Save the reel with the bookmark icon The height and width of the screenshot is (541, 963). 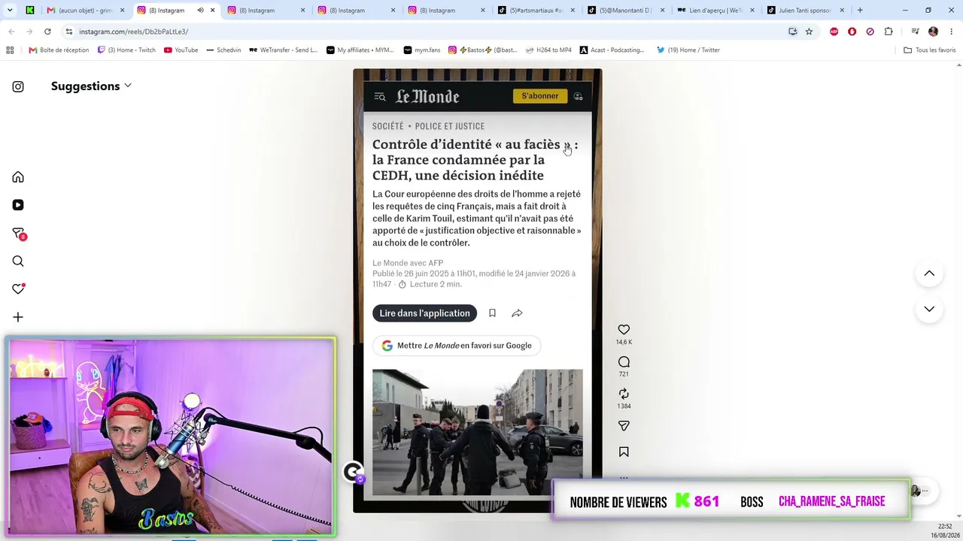coord(624,452)
